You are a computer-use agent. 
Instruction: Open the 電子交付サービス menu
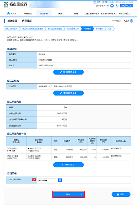coord(92,13)
